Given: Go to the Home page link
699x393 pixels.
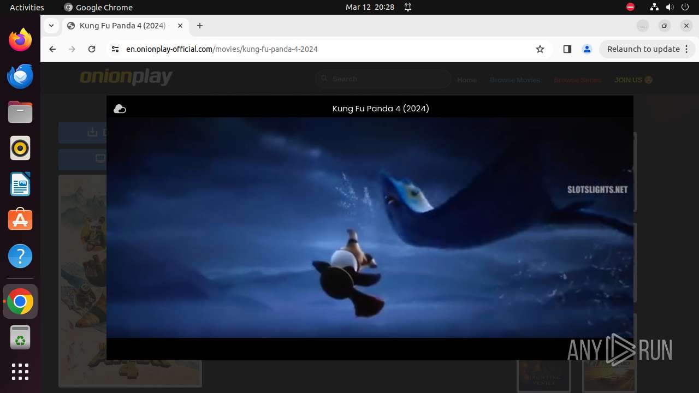Looking at the screenshot, I should tap(467, 80).
